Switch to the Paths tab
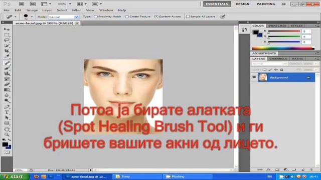 point(297,59)
